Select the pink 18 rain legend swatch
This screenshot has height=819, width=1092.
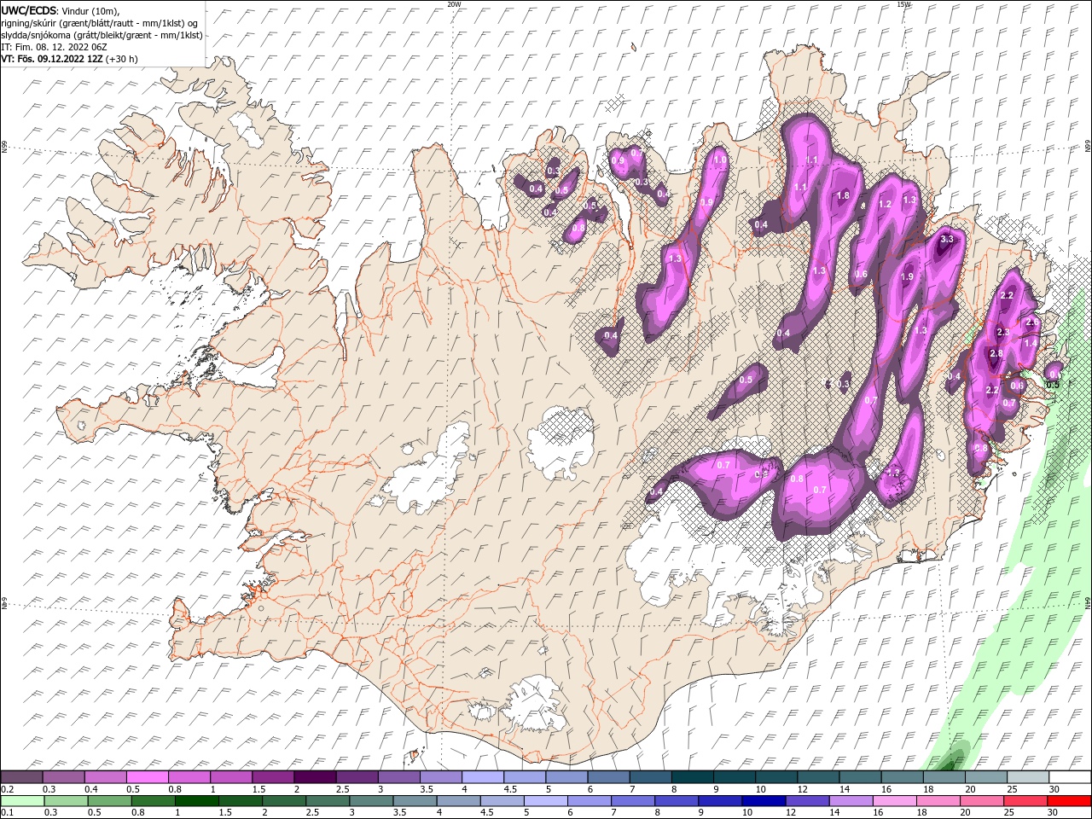938,801
